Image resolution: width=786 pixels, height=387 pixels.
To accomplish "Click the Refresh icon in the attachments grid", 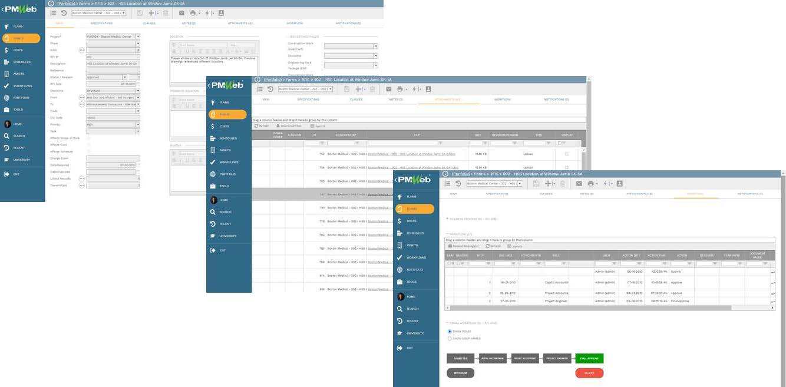I will [258, 125].
